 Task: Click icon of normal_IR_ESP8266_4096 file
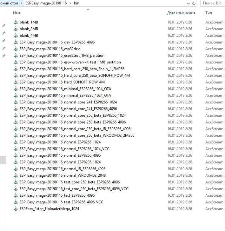16,169
